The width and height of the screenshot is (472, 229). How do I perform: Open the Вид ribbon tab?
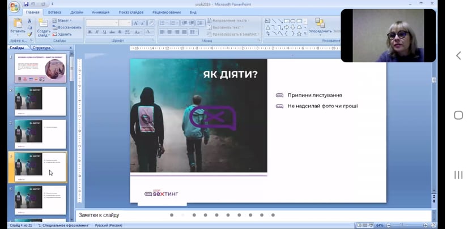click(x=193, y=12)
